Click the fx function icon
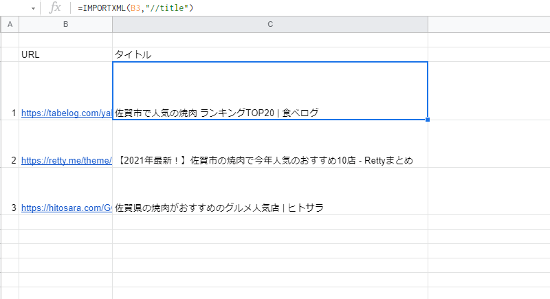This screenshot has width=550, height=299. pyautogui.click(x=55, y=8)
